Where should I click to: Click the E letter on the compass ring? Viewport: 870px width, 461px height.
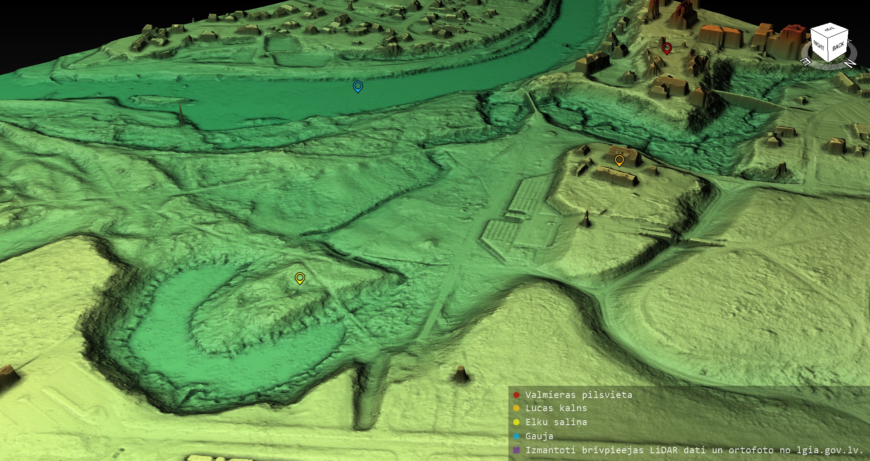(x=806, y=63)
